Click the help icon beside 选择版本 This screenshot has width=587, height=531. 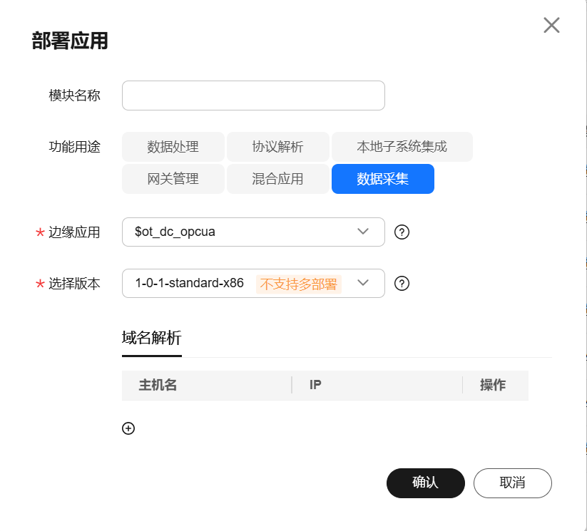[402, 283]
